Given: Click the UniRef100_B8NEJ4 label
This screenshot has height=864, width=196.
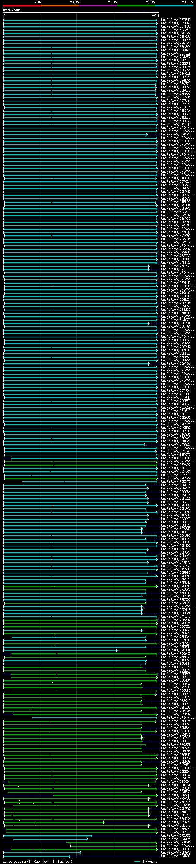Looking at the screenshot, I should click(x=176, y=485).
